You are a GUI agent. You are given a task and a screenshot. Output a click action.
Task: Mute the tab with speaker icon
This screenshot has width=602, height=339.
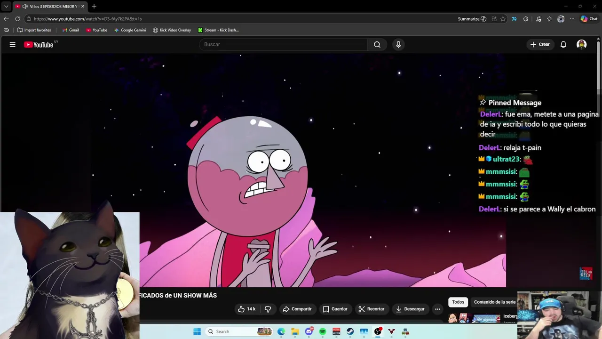tap(24, 7)
